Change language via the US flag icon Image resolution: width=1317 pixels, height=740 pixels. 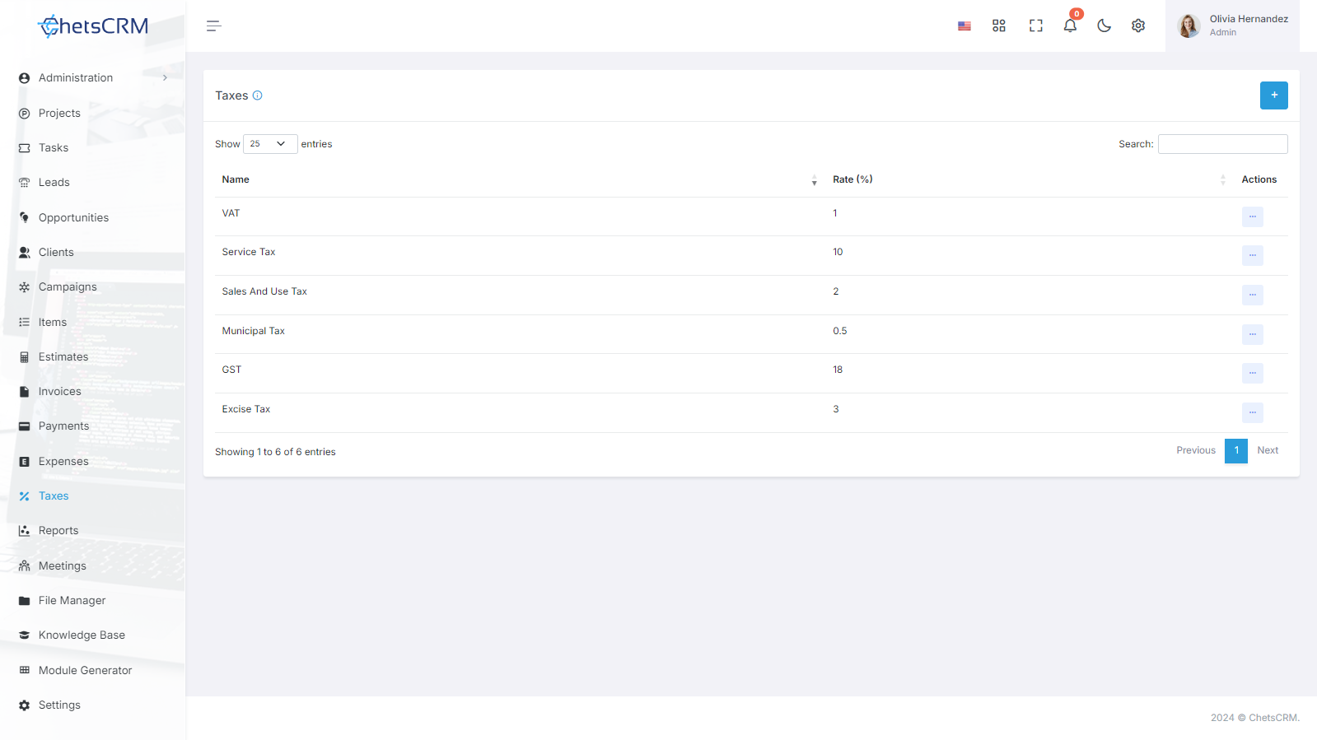[964, 26]
